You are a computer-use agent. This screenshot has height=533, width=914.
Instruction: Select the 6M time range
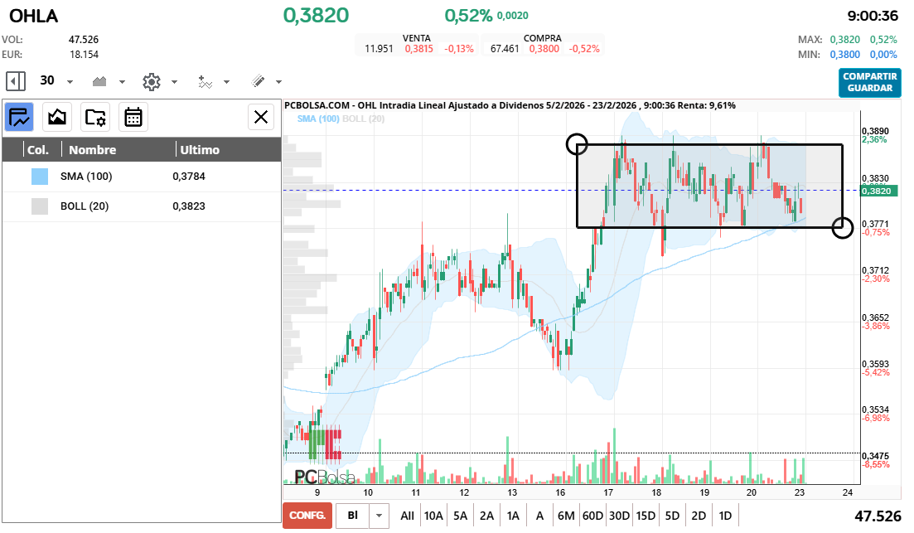[566, 516]
